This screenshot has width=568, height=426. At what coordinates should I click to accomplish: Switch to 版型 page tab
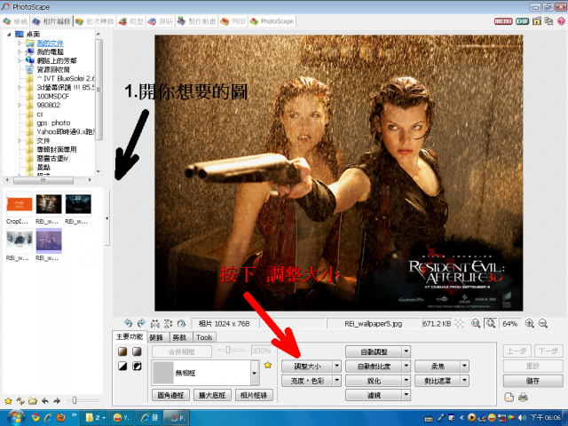(x=131, y=21)
